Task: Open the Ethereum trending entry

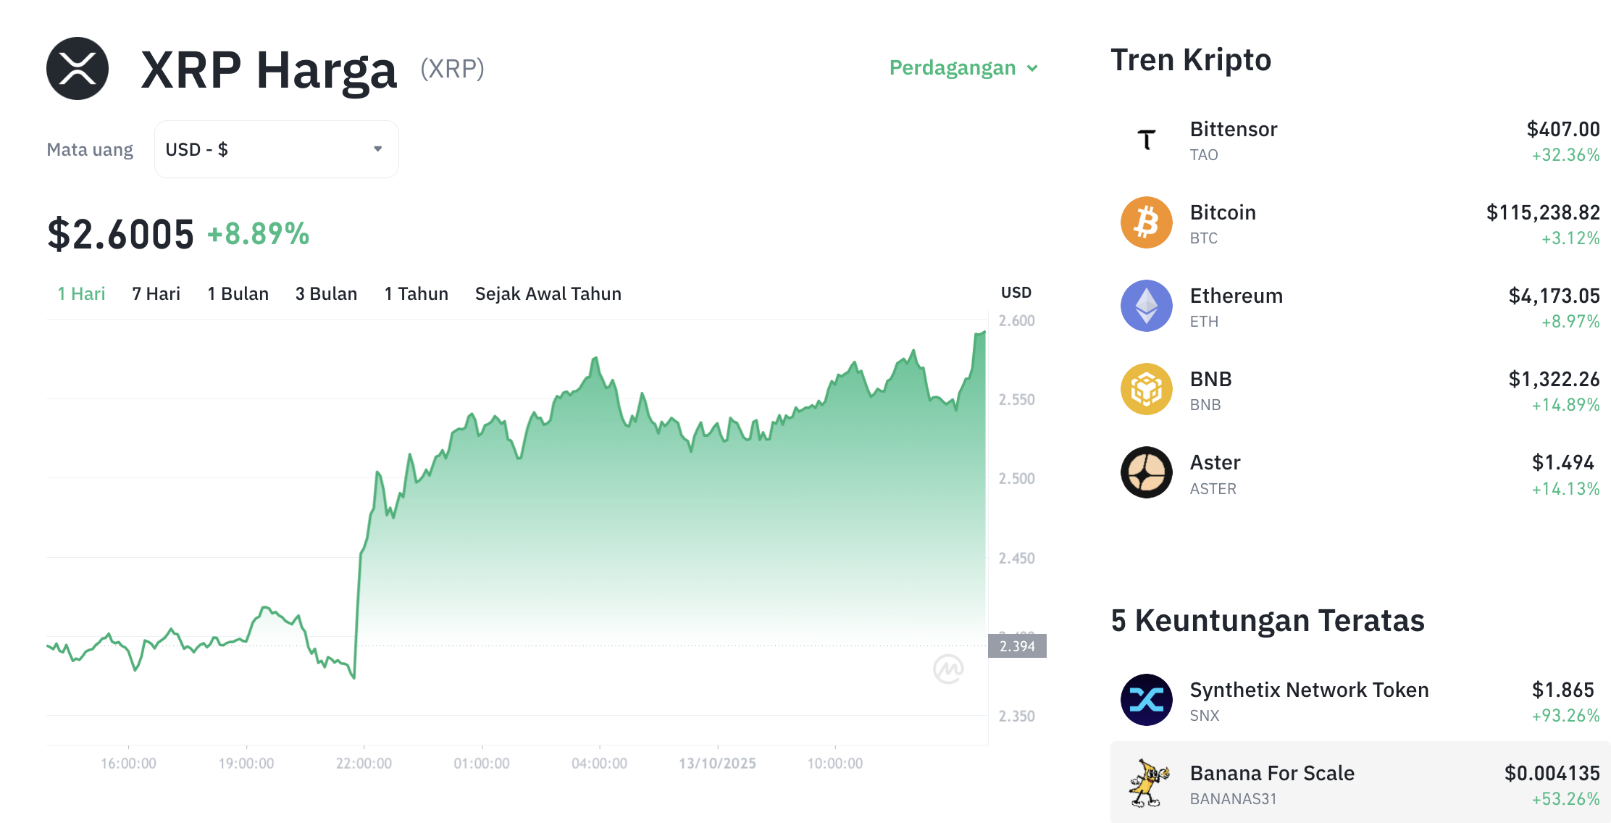Action: pos(1236,296)
